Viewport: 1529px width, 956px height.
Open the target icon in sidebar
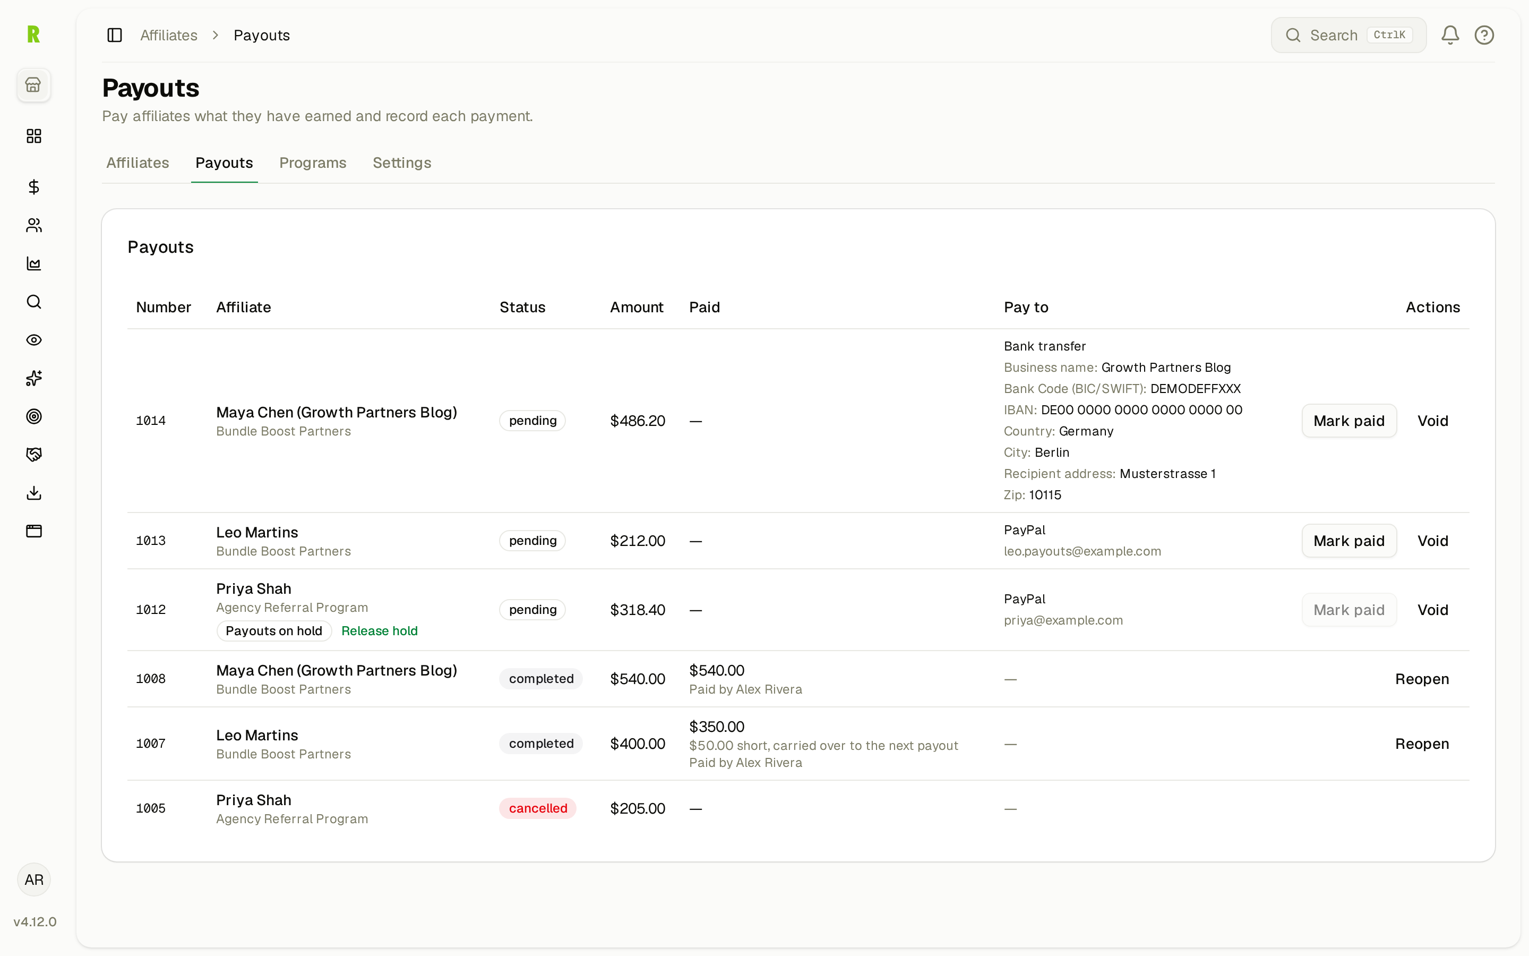34,416
